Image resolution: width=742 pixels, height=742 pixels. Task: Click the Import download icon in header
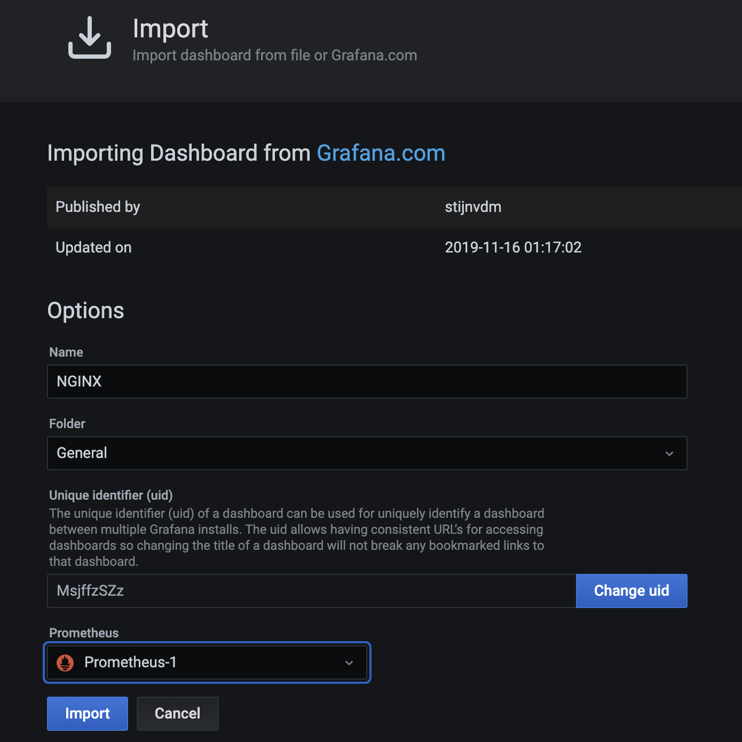pyautogui.click(x=90, y=37)
